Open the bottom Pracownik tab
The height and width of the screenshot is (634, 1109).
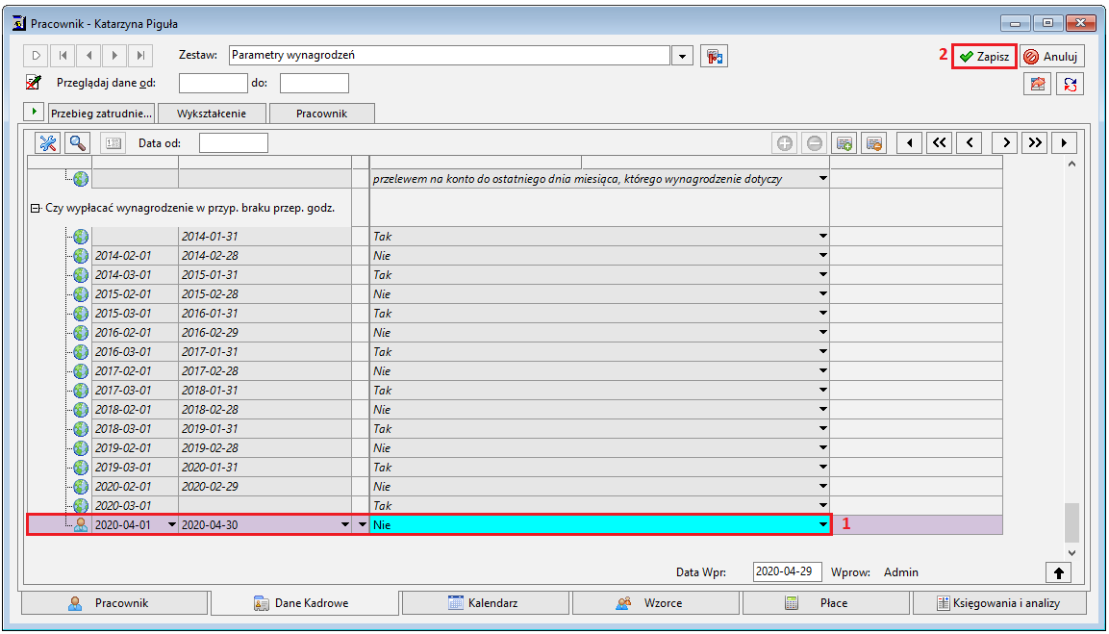tap(115, 603)
